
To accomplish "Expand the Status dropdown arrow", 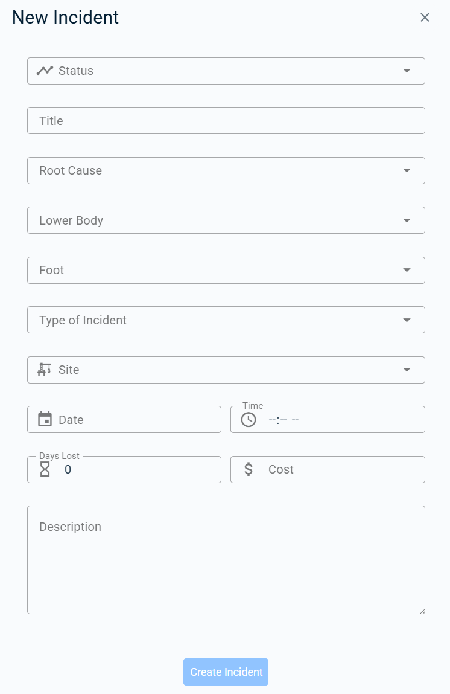I will [407, 71].
